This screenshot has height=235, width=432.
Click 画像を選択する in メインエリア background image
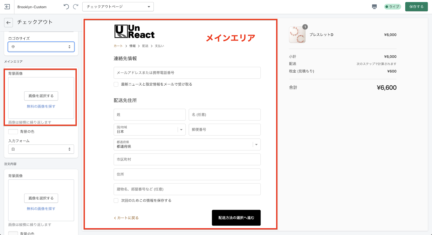41,96
